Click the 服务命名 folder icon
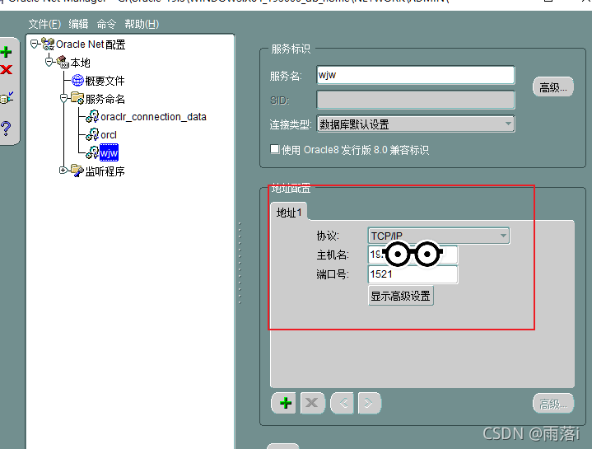The image size is (592, 449). tap(77, 98)
